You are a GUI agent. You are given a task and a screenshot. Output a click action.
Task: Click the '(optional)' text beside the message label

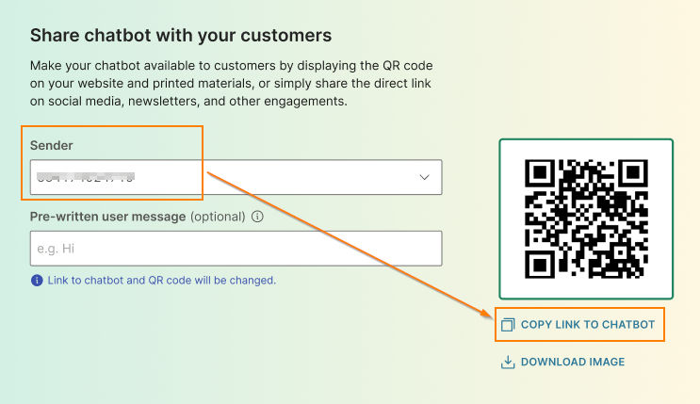(x=218, y=217)
